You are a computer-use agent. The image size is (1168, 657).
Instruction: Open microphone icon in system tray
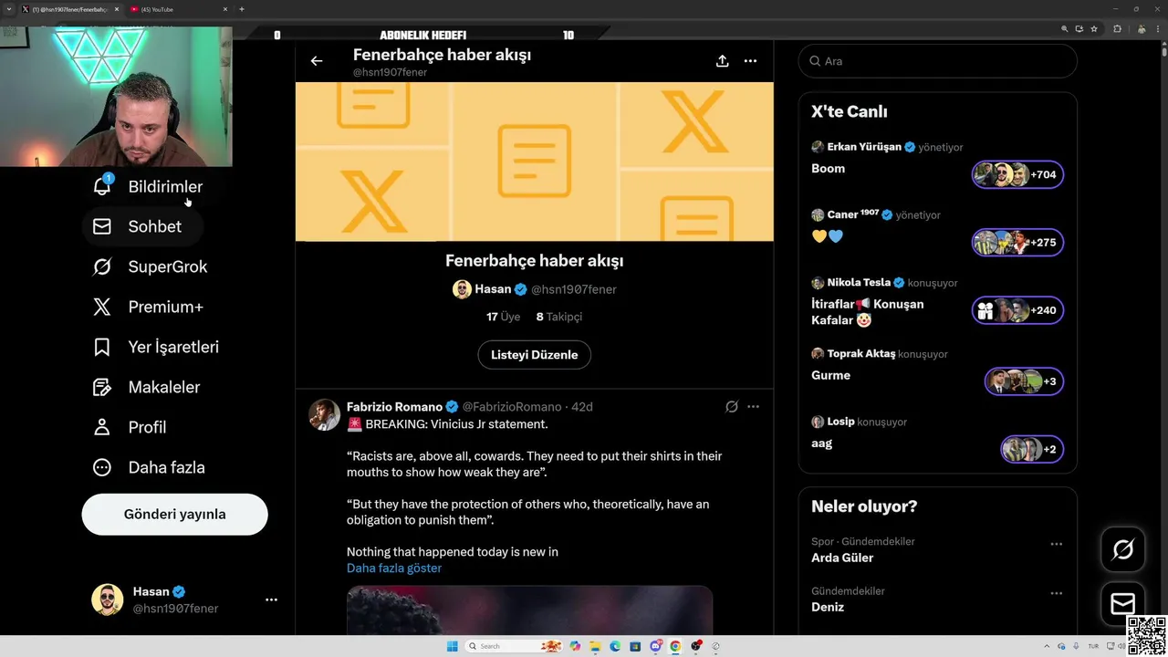[1076, 646]
